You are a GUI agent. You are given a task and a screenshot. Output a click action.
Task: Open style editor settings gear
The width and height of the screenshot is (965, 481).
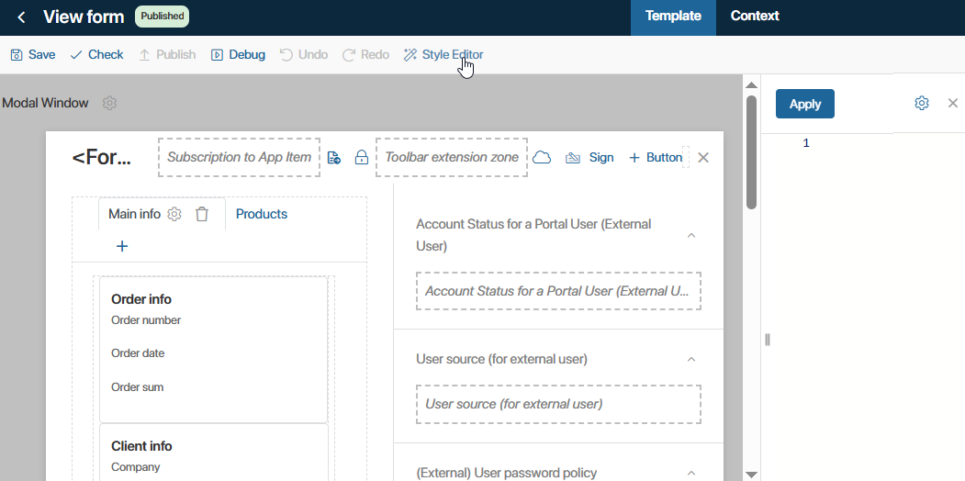tap(921, 103)
